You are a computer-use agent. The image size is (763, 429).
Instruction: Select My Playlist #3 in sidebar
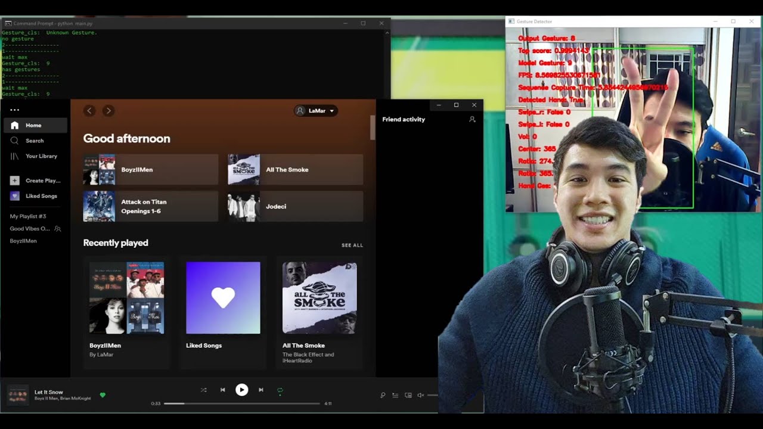tap(28, 216)
